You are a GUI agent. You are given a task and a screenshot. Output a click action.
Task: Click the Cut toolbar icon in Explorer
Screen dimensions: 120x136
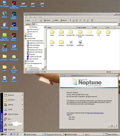[x=70, y=20]
